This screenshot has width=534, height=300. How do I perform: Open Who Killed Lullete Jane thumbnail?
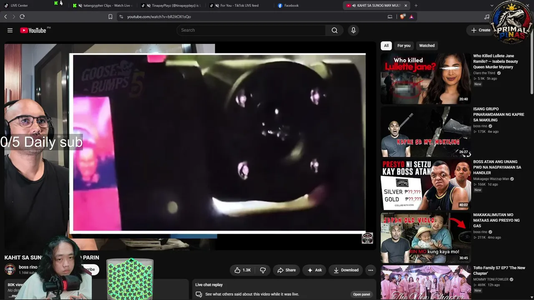coord(426,78)
